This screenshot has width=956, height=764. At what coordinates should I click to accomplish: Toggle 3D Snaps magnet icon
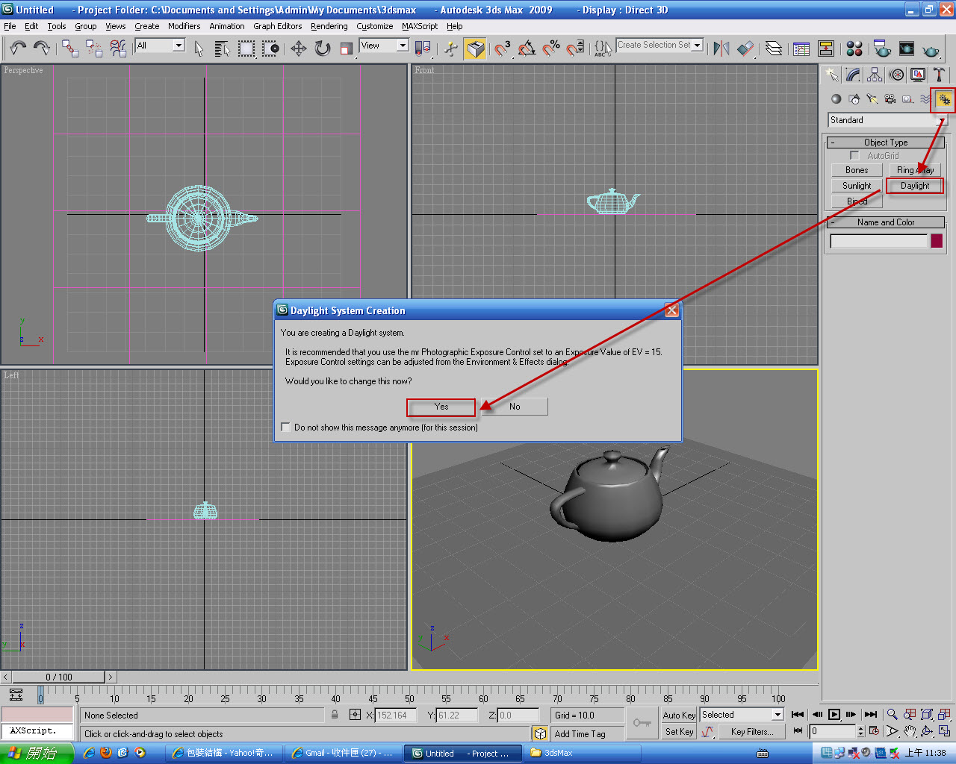[x=503, y=48]
